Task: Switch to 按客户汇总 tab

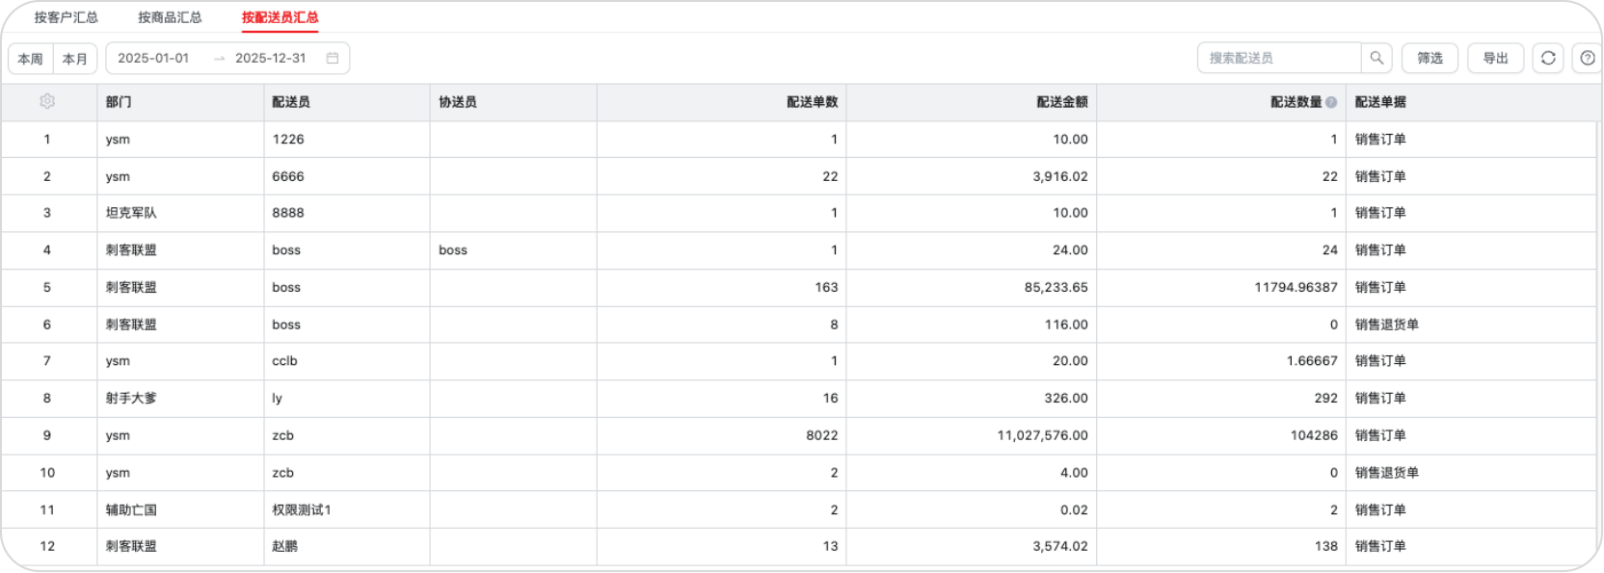Action: pos(67,17)
